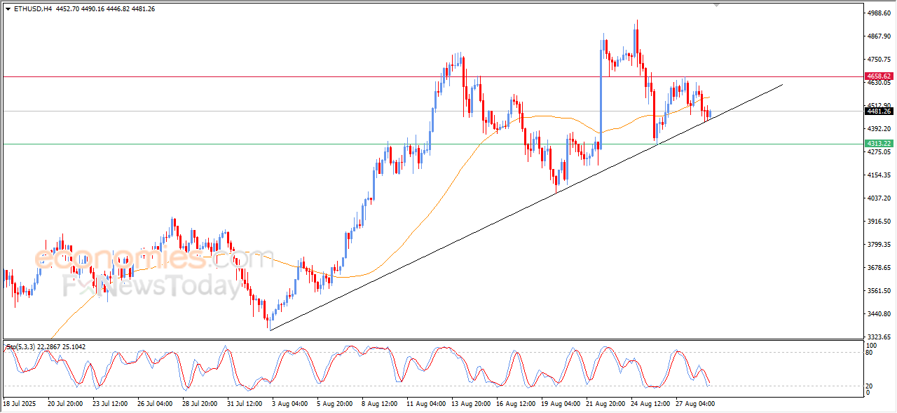Click the 23 Jul 12:00 time label
897x413 pixels.
pyautogui.click(x=109, y=404)
